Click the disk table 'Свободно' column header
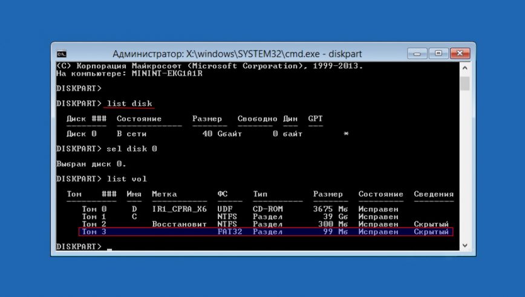The width and height of the screenshot is (525, 297). [x=257, y=118]
